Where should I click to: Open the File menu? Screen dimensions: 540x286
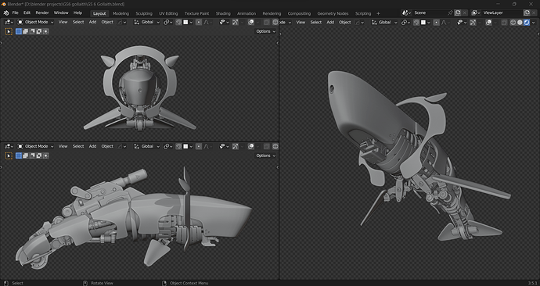pyautogui.click(x=15, y=13)
